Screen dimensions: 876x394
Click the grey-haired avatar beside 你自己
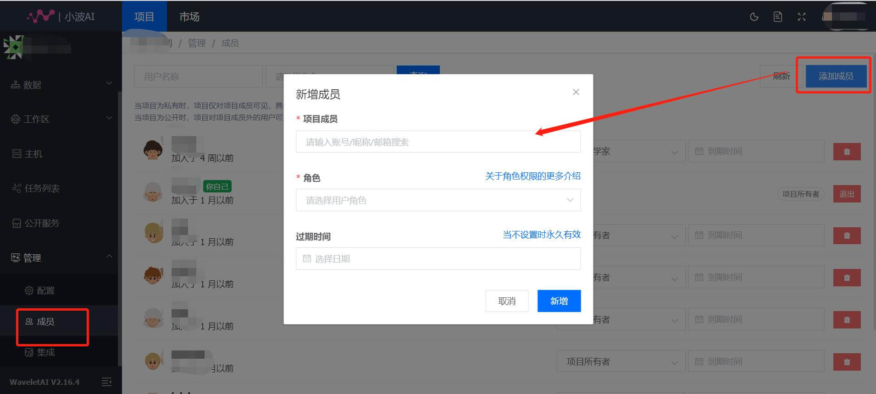153,192
